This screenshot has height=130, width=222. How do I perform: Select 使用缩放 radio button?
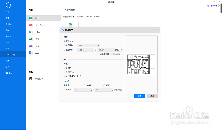(65, 45)
